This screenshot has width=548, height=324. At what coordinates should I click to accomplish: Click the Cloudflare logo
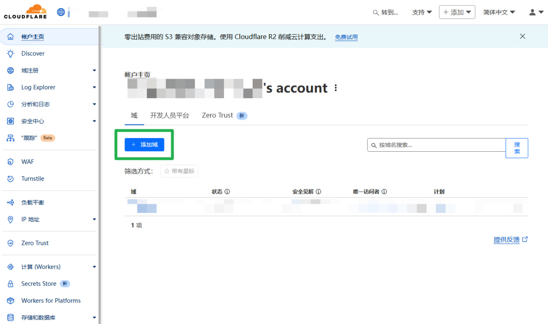click(x=25, y=12)
